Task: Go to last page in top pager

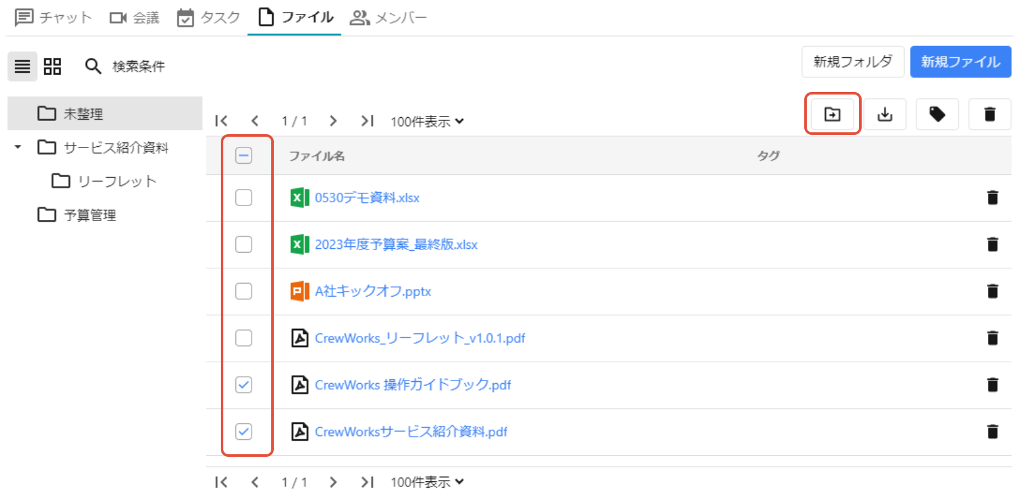Action: click(x=367, y=121)
